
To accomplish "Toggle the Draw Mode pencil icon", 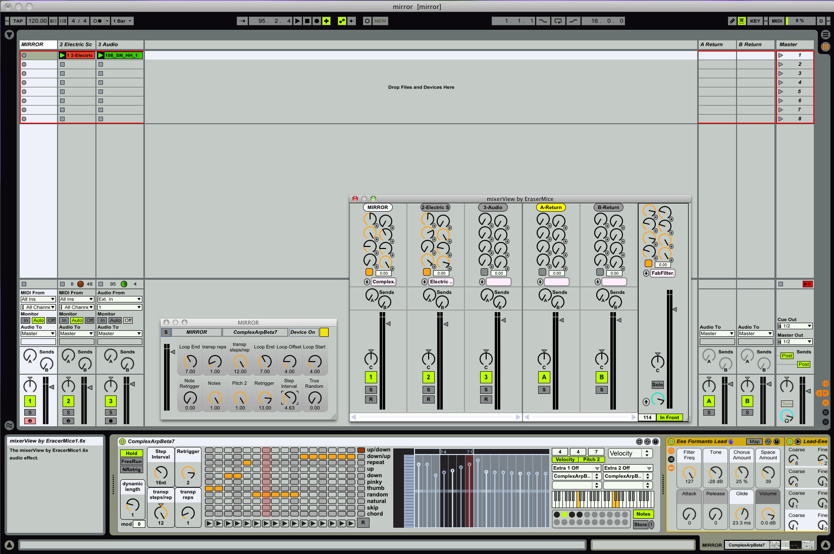I will pos(732,21).
